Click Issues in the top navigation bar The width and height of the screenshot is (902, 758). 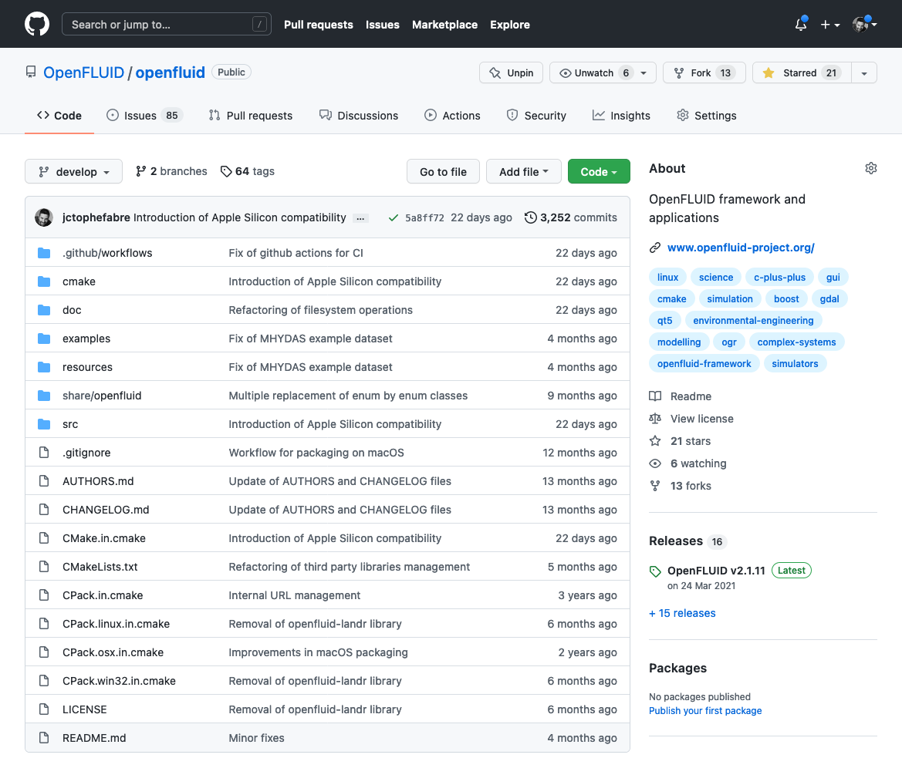[x=383, y=24]
